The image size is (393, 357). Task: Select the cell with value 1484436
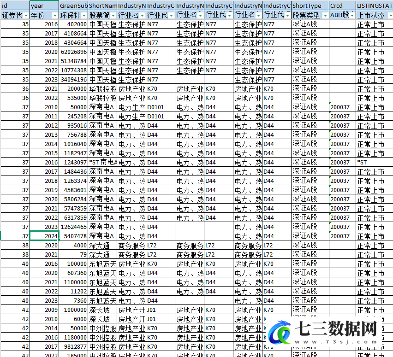pos(73,172)
